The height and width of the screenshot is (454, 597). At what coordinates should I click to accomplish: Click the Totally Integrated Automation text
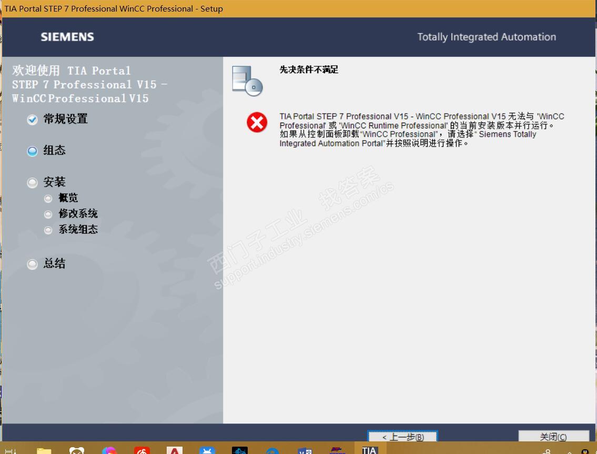pyautogui.click(x=487, y=37)
